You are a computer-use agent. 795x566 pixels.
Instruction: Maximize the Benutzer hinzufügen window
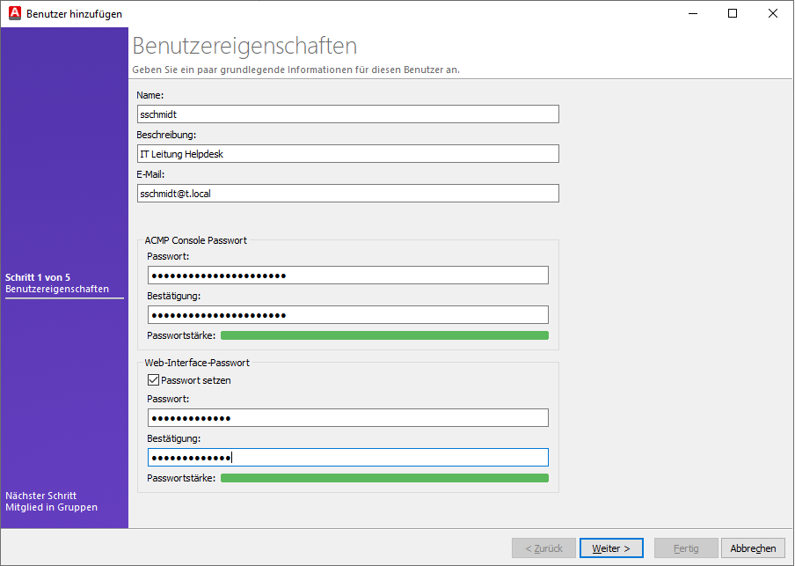(733, 13)
